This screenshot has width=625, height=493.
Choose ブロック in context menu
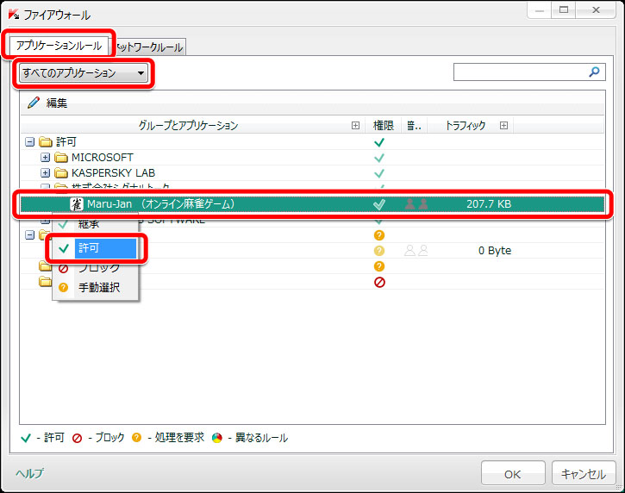tap(96, 268)
